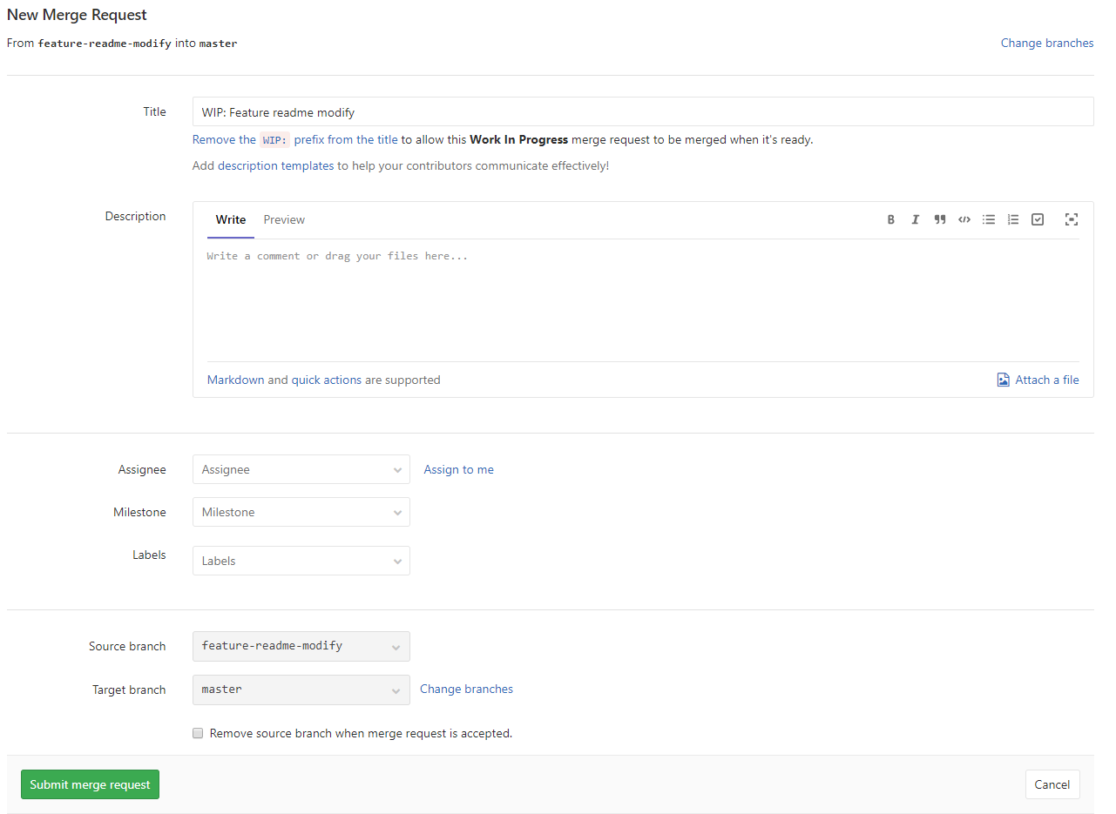Open the Milestone dropdown
Screen dimensions: 1116x814
tap(301, 512)
